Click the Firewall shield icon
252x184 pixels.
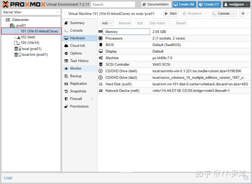[x=66, y=99]
